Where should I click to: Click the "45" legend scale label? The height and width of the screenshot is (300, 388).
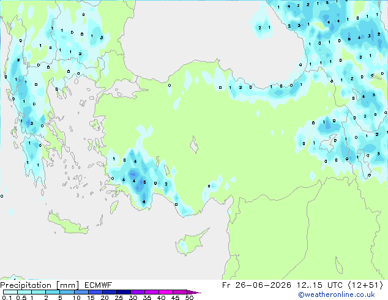[x=176, y=298]
